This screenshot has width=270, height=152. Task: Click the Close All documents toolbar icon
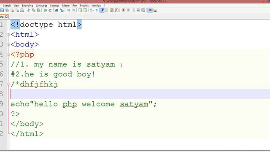pyautogui.click(x=17, y=10)
